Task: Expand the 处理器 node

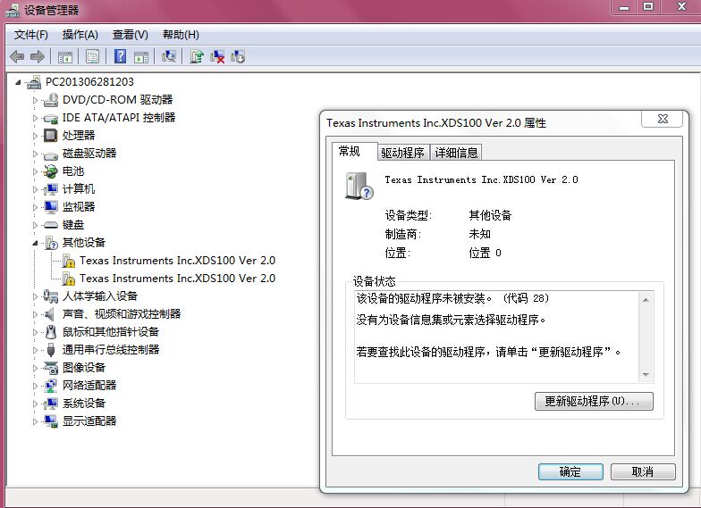Action: point(35,136)
